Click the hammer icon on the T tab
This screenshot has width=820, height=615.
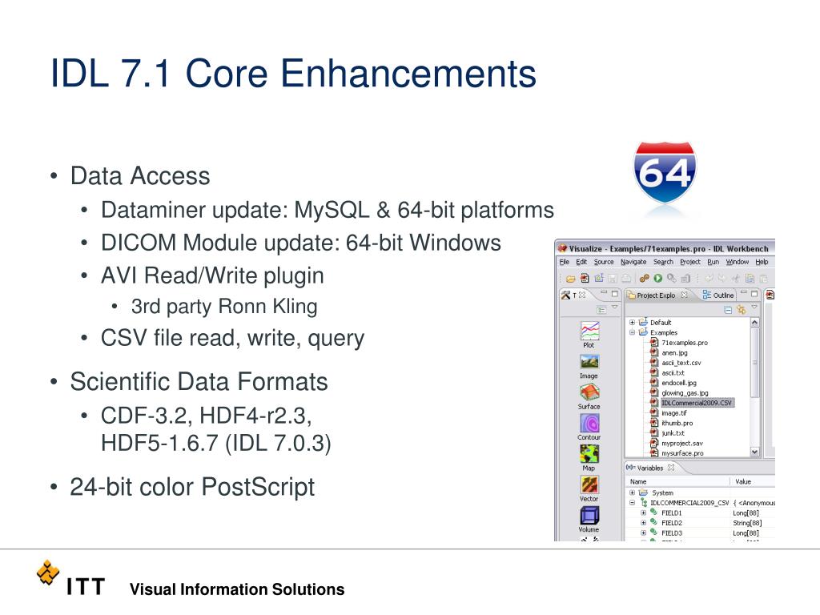point(565,295)
